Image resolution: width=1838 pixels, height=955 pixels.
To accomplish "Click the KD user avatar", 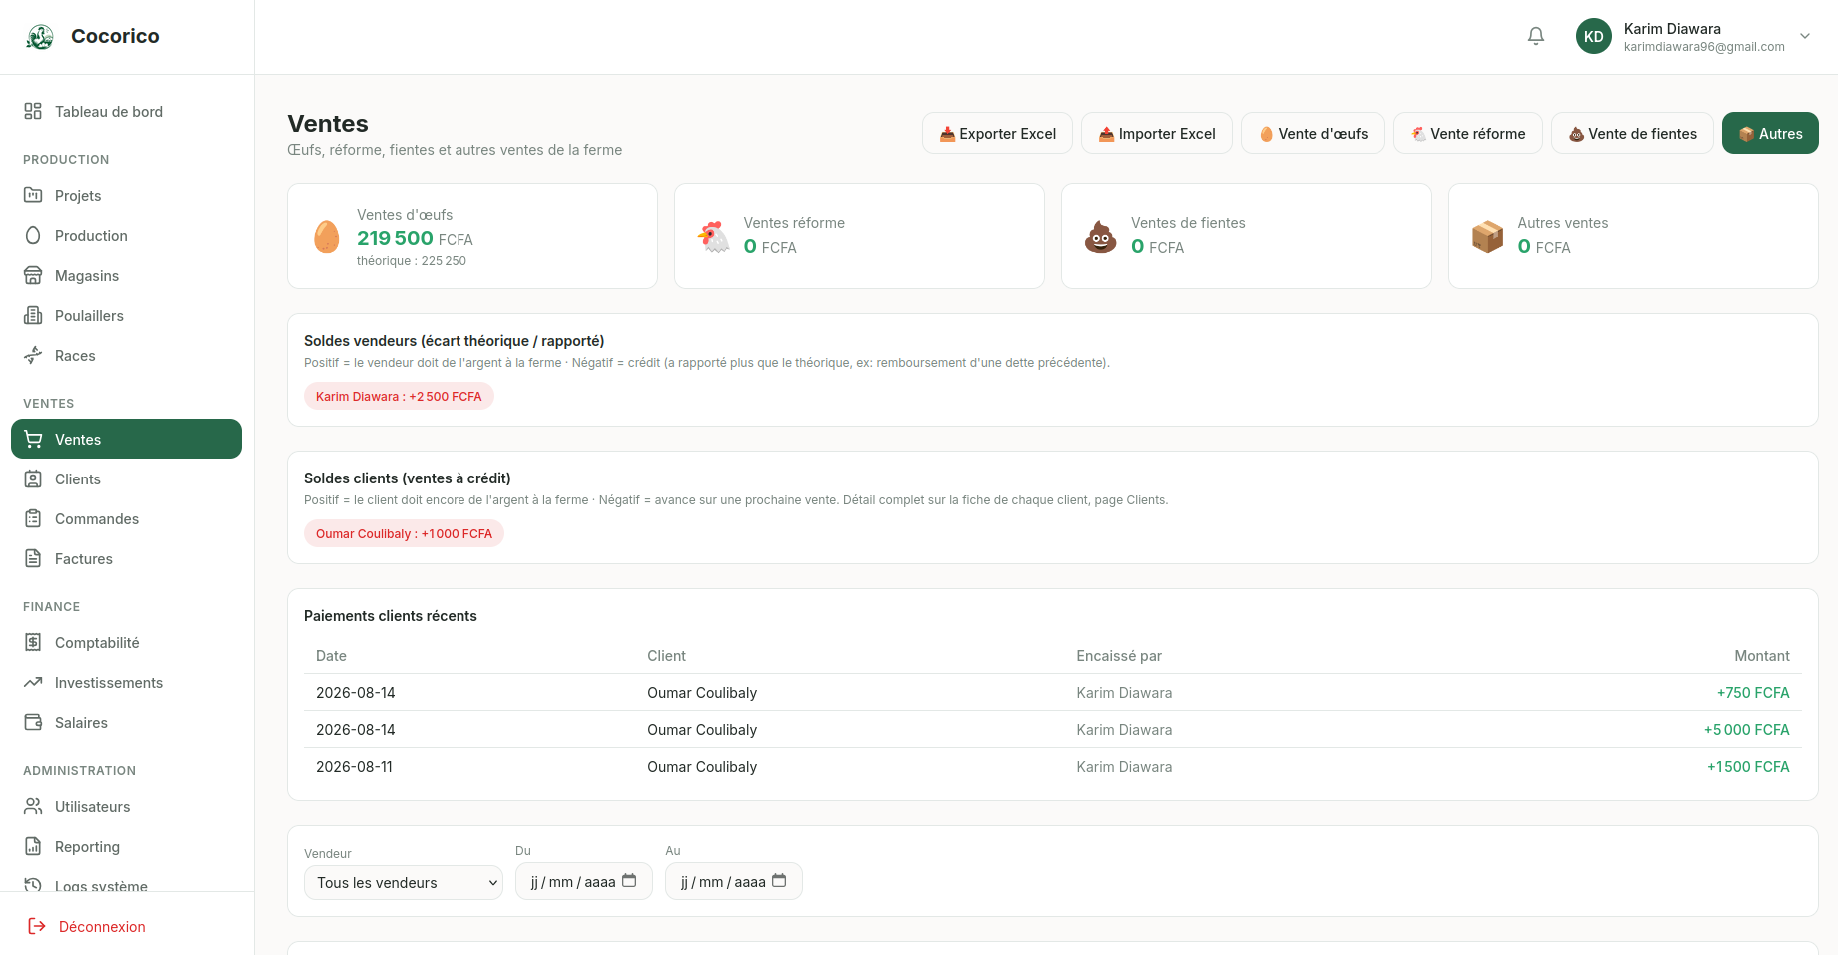I will tap(1594, 36).
